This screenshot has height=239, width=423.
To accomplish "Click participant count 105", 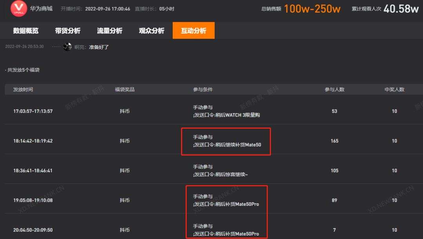I will point(334,171).
